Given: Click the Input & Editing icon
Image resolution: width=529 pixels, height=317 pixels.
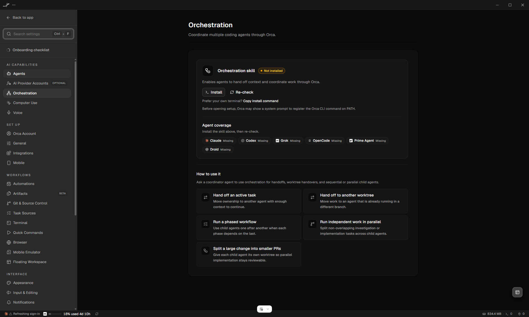Looking at the screenshot, I should (9, 293).
